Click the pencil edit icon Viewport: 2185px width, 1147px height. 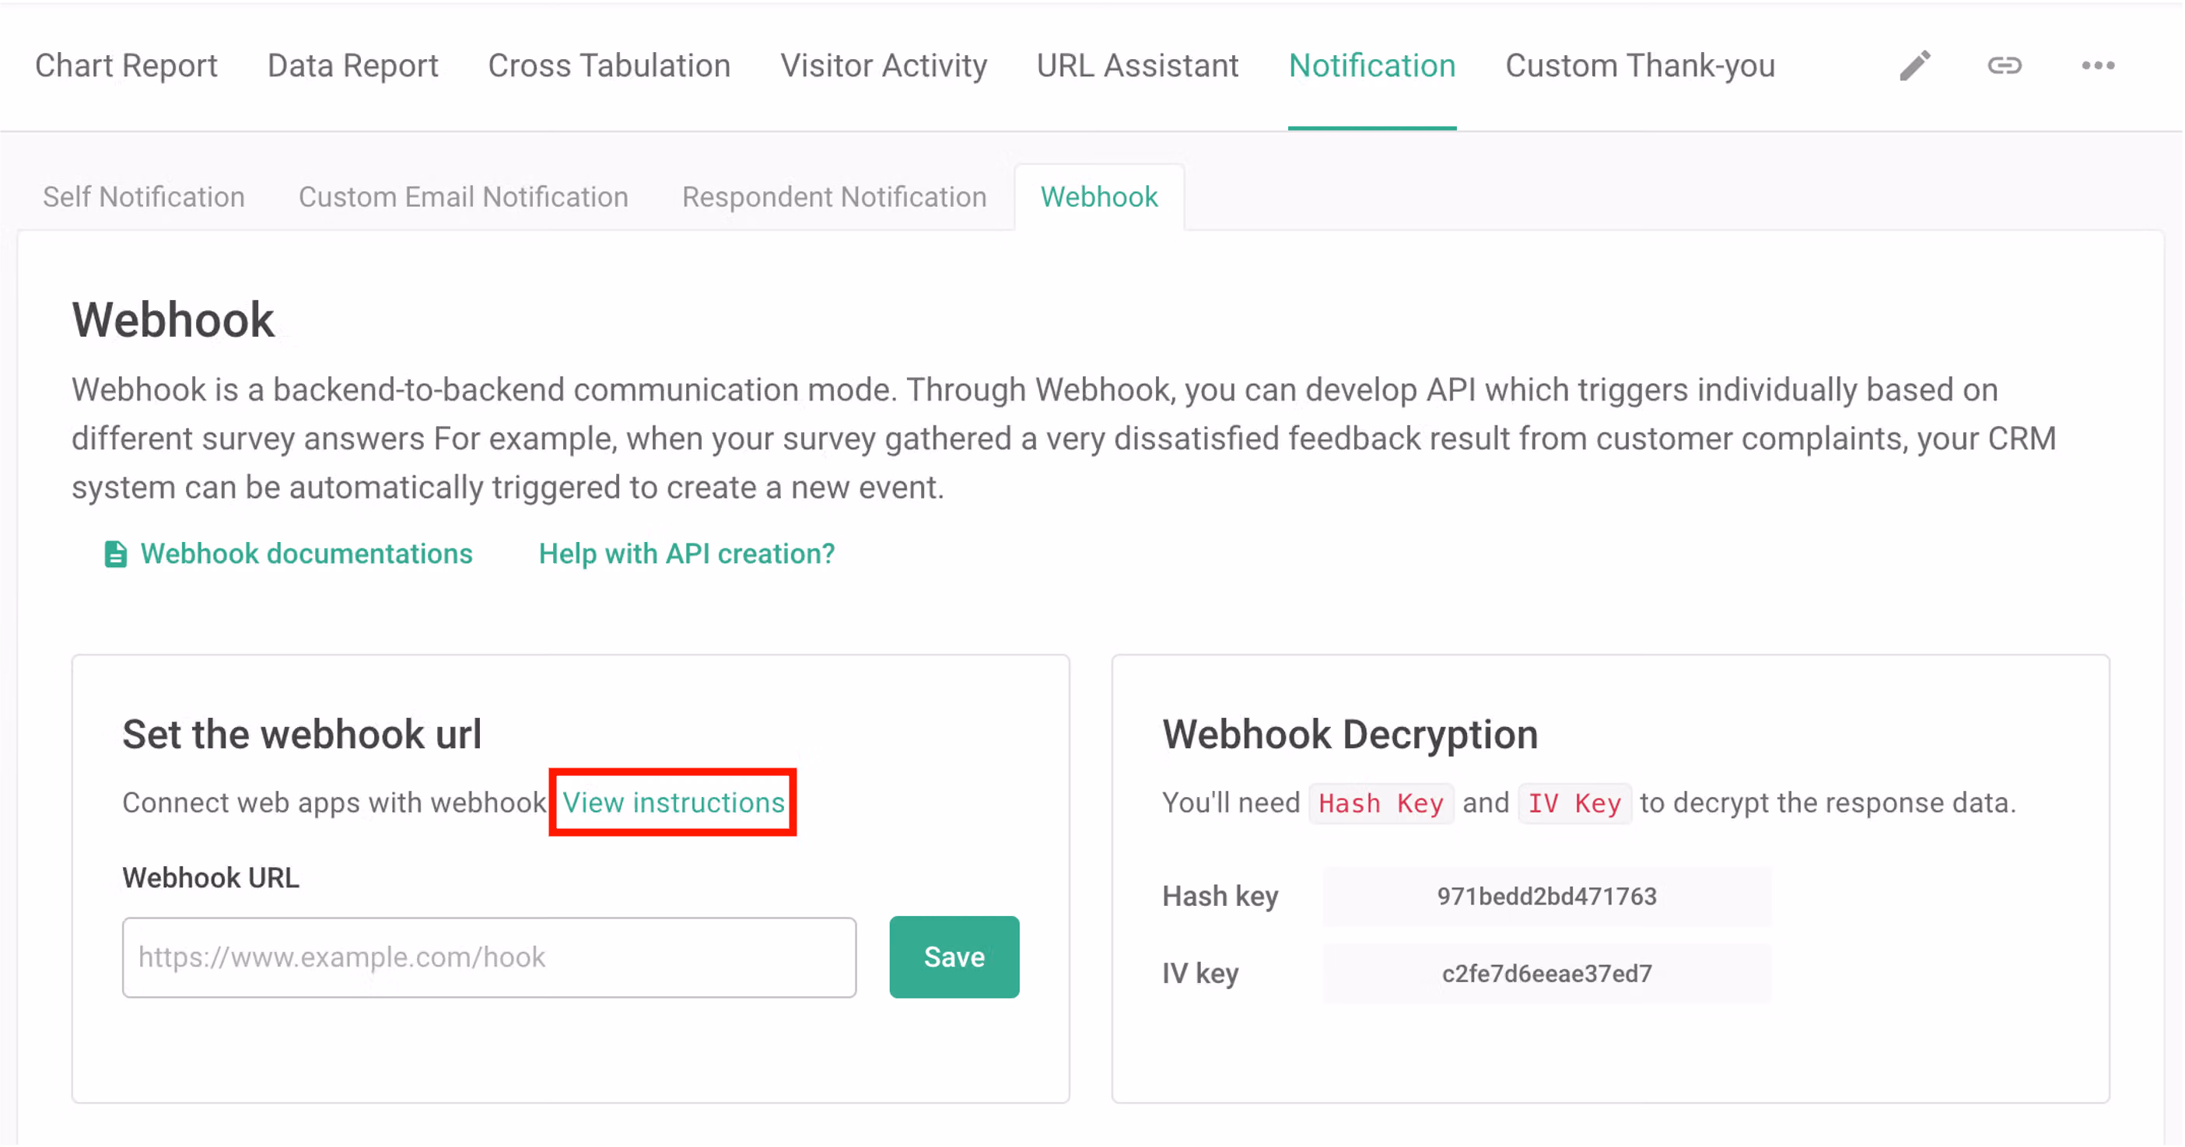1914,65
